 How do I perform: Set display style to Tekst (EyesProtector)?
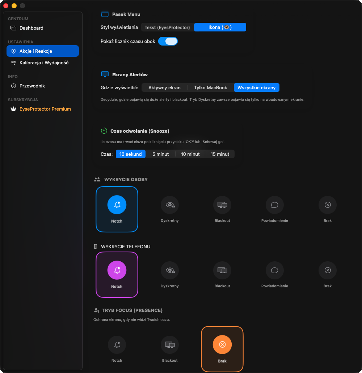coord(167,27)
